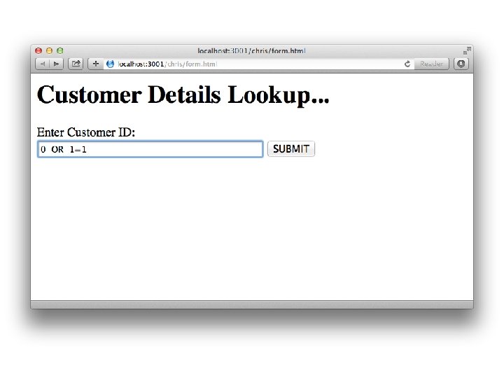Close the window with the red button

point(38,51)
